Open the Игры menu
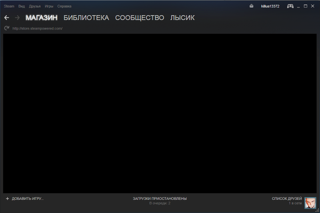 pyautogui.click(x=49, y=6)
